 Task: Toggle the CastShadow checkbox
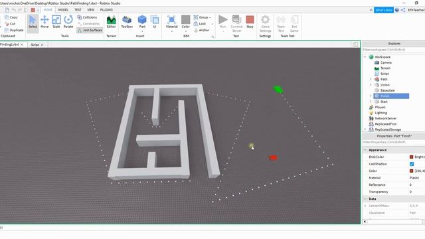[412, 164]
